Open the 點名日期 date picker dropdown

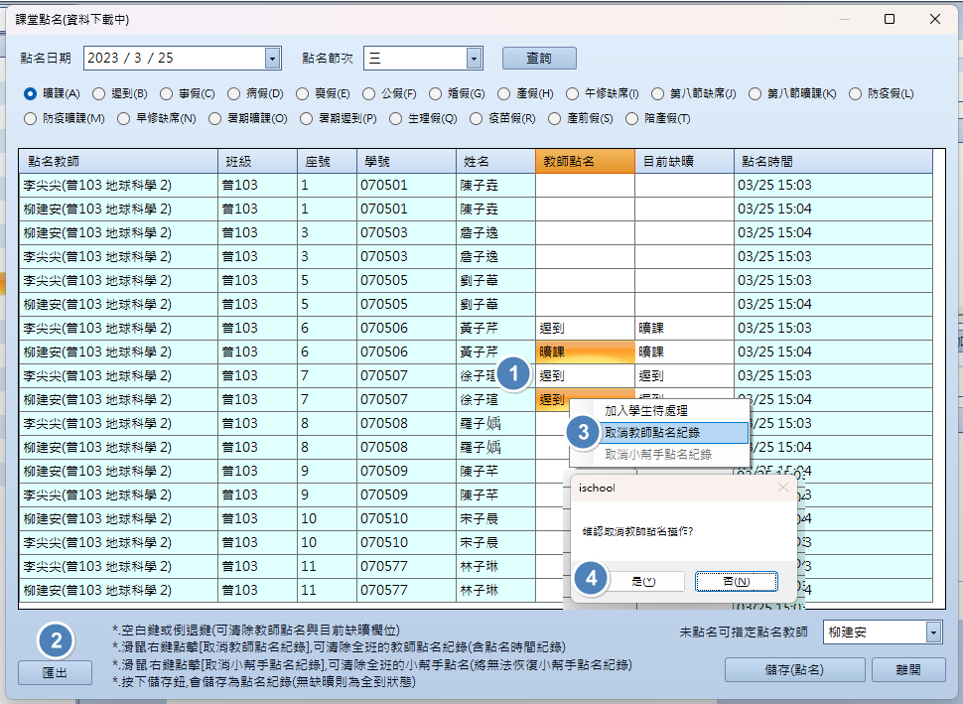pos(271,59)
